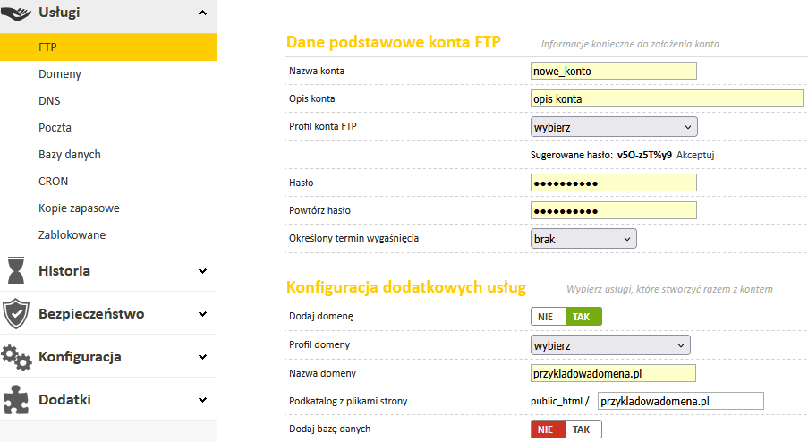This screenshot has height=442, width=808.
Task: Collapse the Usługi section chevron
Action: [x=202, y=13]
